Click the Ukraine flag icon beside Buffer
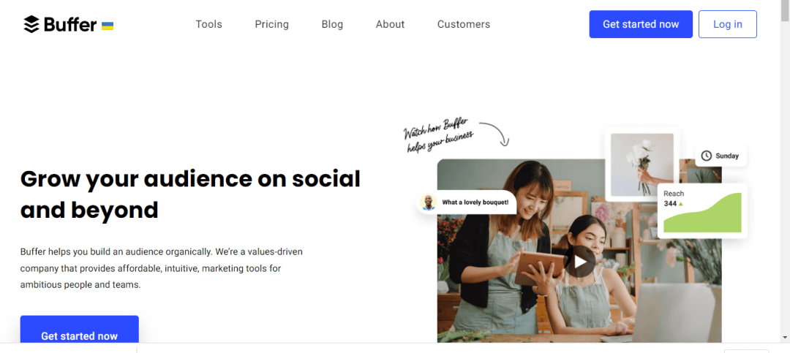 (108, 26)
